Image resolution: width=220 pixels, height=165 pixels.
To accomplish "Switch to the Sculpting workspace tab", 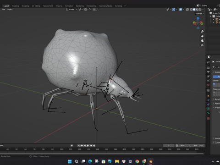I will (25, 6).
